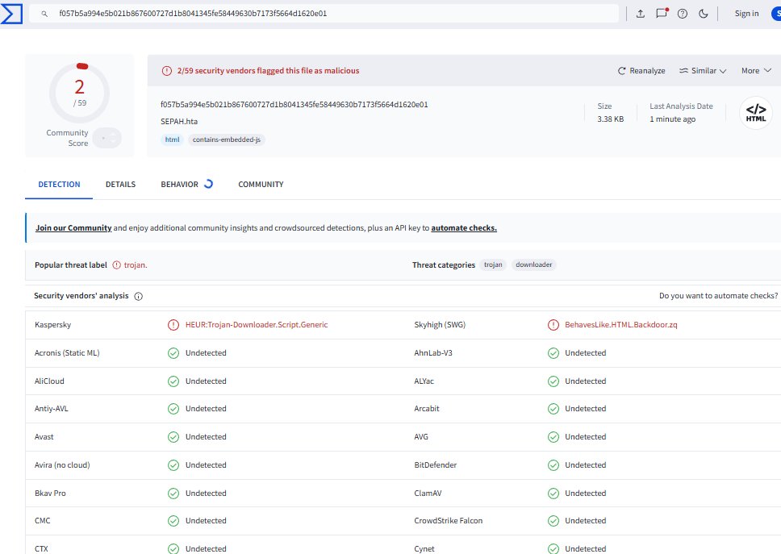Select HEUR:Trojan-Downloader.Script.Generic detection text
This screenshot has width=781, height=554.
pyautogui.click(x=257, y=324)
